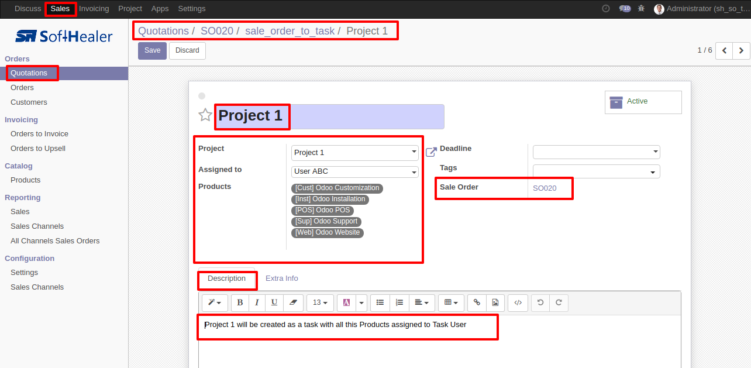The height and width of the screenshot is (368, 751).
Task: Open the font size 13 dropdown
Action: (x=320, y=302)
